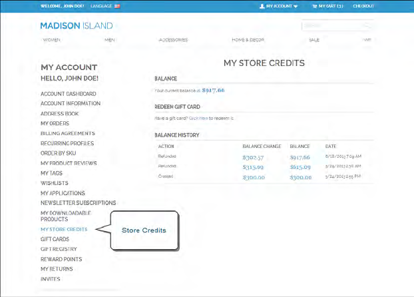Open Account Information page

71,103
